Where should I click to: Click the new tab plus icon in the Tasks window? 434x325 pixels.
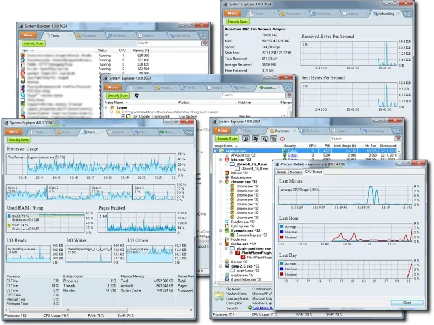pos(203,36)
